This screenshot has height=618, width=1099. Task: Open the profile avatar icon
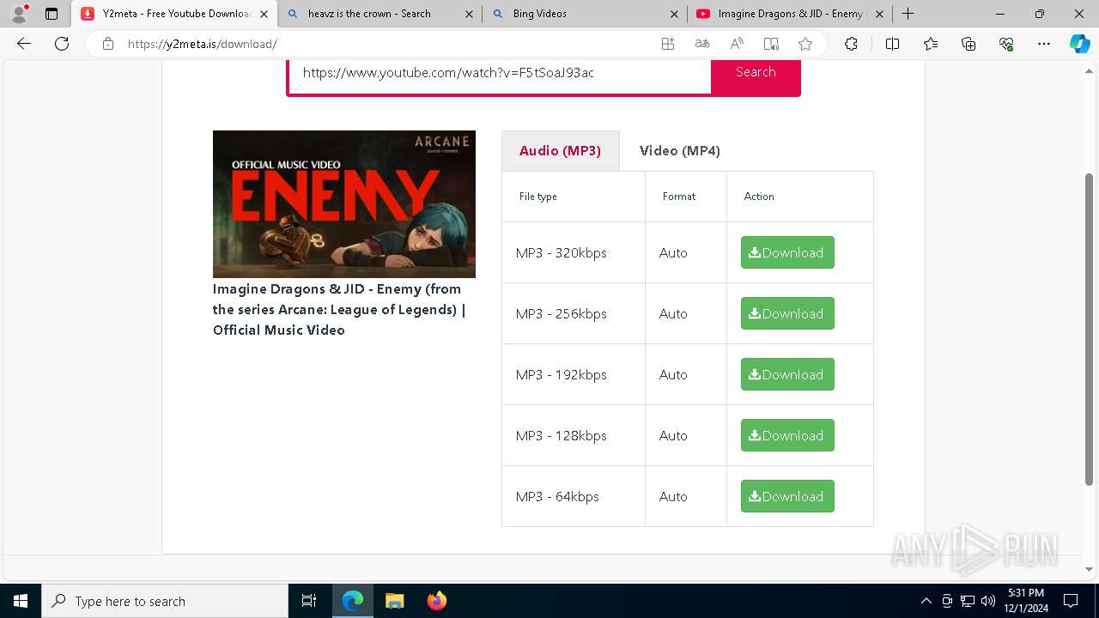click(19, 14)
